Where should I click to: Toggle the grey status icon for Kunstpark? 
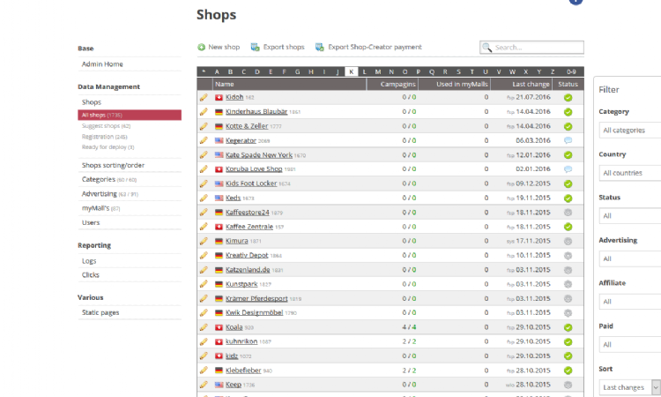568,284
